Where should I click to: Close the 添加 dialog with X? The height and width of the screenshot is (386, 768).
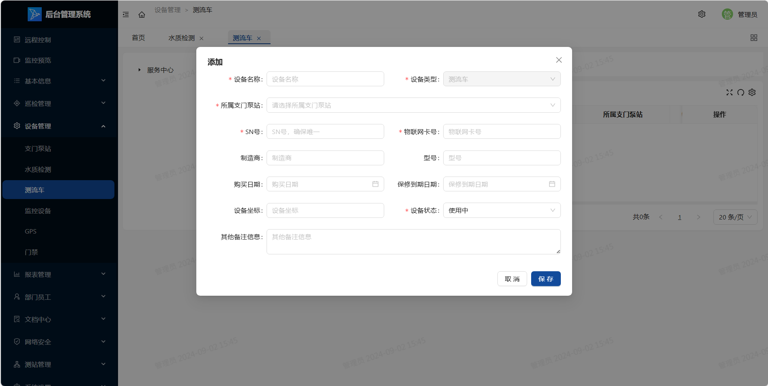559,60
